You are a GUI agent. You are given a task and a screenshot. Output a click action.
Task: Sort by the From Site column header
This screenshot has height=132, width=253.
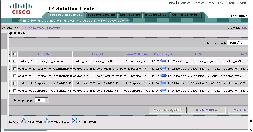pos(44,54)
